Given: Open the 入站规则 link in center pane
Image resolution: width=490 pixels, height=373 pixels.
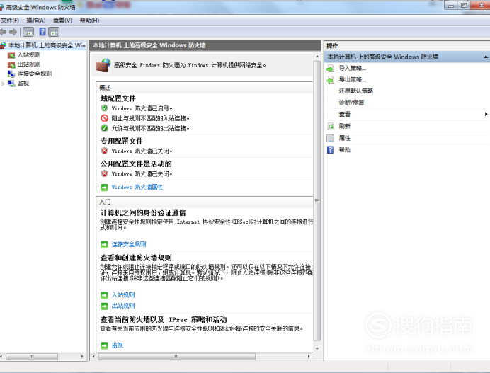Looking at the screenshot, I should point(123,295).
